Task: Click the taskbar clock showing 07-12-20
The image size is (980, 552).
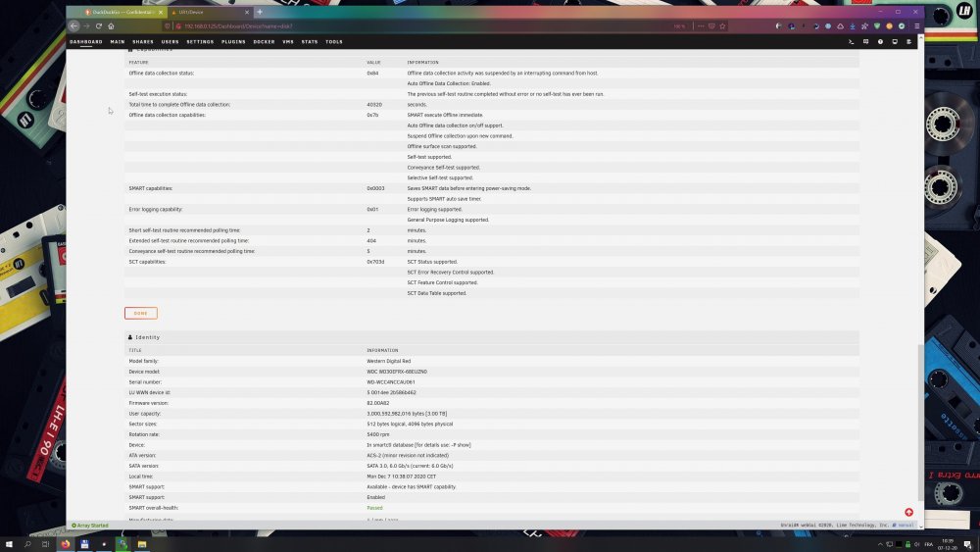Action: click(948, 544)
